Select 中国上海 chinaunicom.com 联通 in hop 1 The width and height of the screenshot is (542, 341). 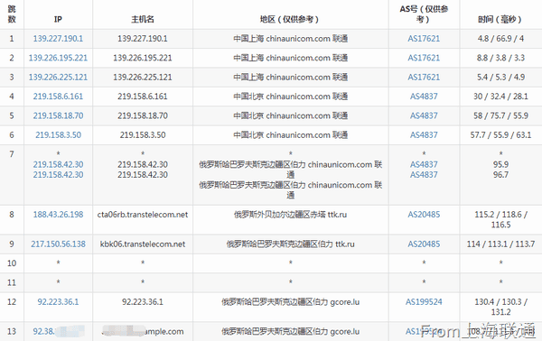pyautogui.click(x=290, y=38)
